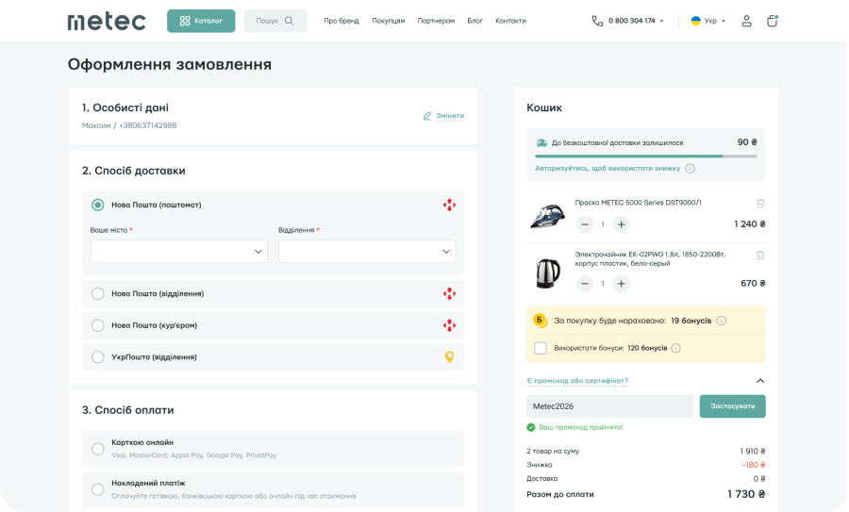Open the user account icon

pos(746,21)
